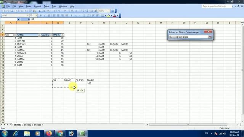Open the SR column filter dropdown
The height and width of the screenshot is (137, 244).
click(15, 35)
